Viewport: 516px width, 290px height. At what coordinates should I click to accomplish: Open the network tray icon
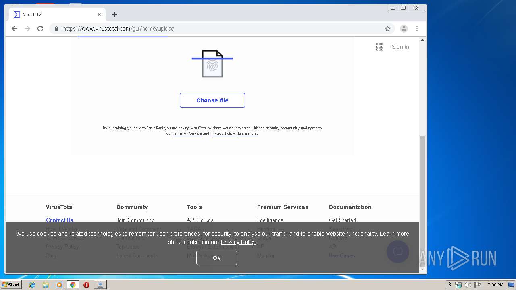coord(458,285)
